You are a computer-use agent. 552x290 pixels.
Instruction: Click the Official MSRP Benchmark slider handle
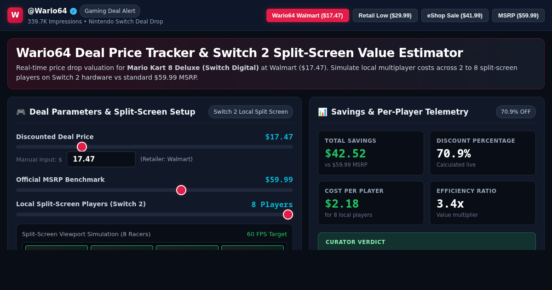point(181,190)
